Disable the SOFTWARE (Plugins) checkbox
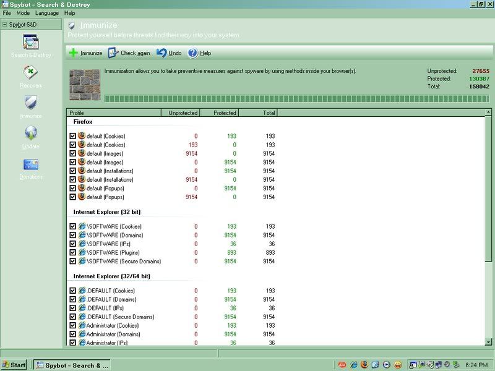Viewport: 495px width, 371px height. click(72, 252)
